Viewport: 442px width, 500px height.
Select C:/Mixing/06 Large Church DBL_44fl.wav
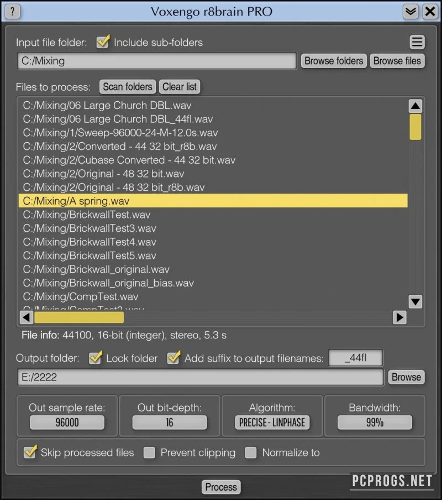point(213,119)
